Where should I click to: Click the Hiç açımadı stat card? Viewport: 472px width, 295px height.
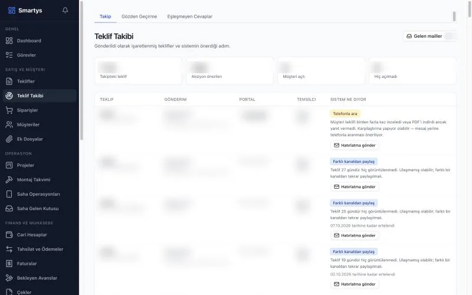[412, 71]
